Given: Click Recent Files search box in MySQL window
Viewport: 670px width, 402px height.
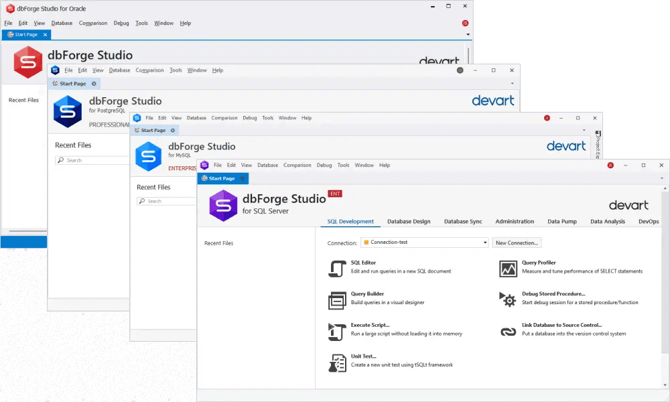Looking at the screenshot, I should 167,201.
